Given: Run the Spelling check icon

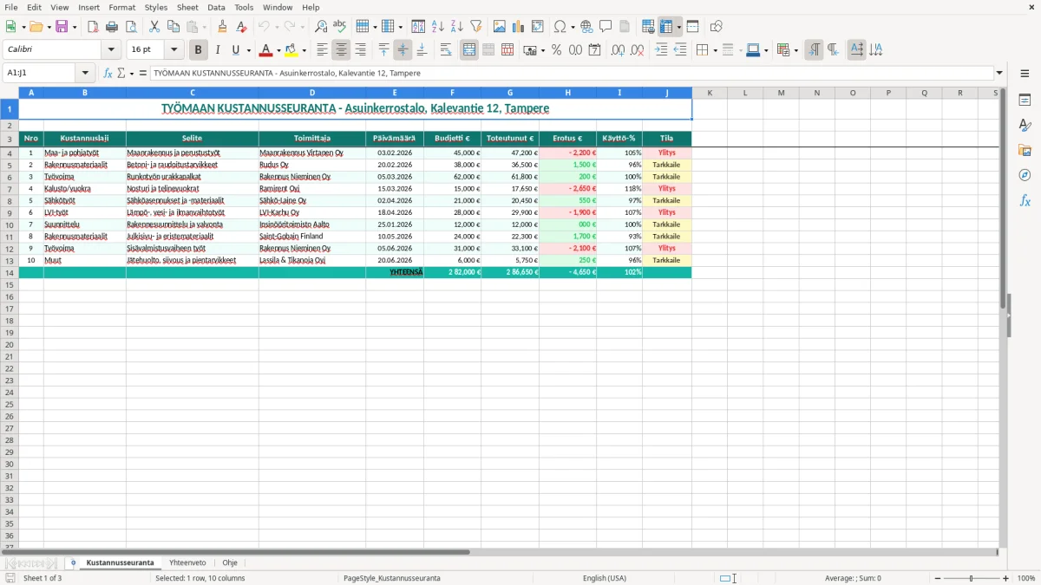Looking at the screenshot, I should tap(340, 27).
